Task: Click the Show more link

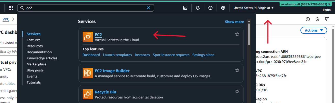Action: 234,22
